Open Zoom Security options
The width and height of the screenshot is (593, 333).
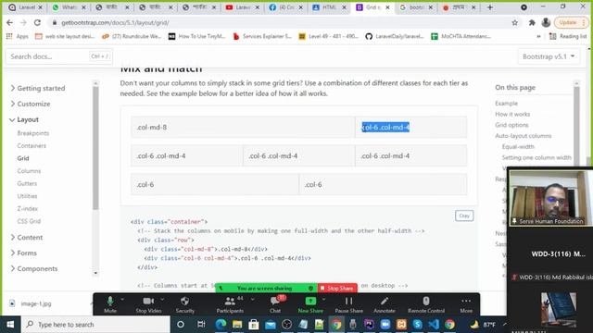185,304
